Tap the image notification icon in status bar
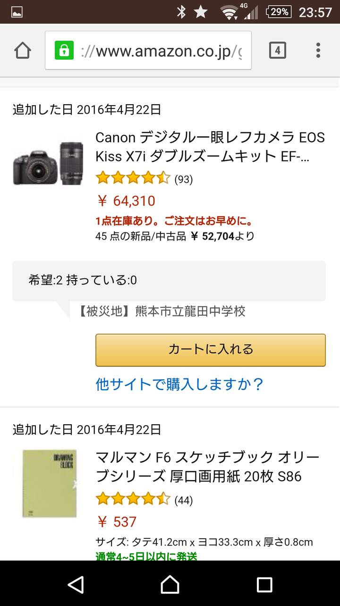This screenshot has width=340, height=606. click(17, 12)
